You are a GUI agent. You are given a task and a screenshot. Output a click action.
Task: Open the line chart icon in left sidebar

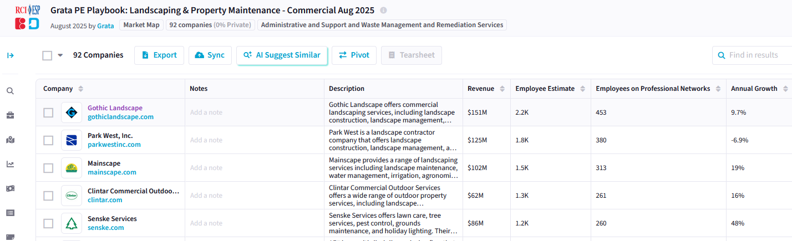[10, 164]
